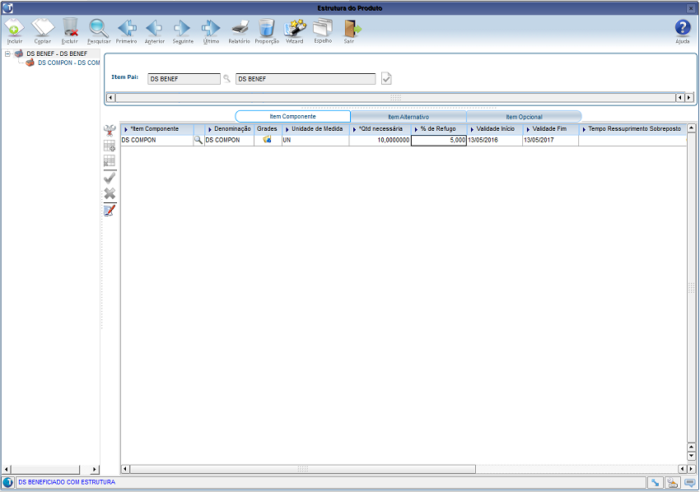Click the add row grid icon
Viewport: 700px width, 492px height.
click(110, 146)
